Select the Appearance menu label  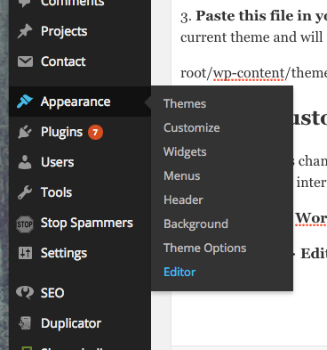click(x=76, y=102)
